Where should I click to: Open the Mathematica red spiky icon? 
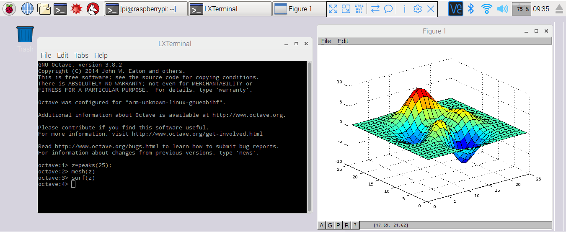(x=77, y=8)
